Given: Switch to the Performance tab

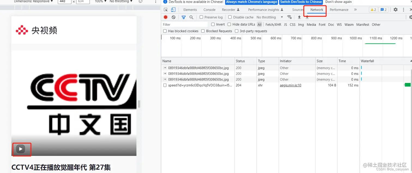Looking at the screenshot, I should coord(339,10).
